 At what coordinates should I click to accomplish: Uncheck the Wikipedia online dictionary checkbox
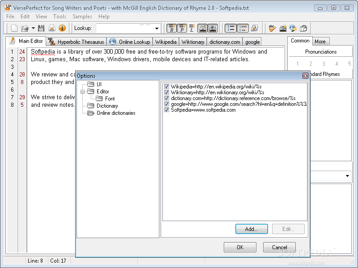click(166, 87)
